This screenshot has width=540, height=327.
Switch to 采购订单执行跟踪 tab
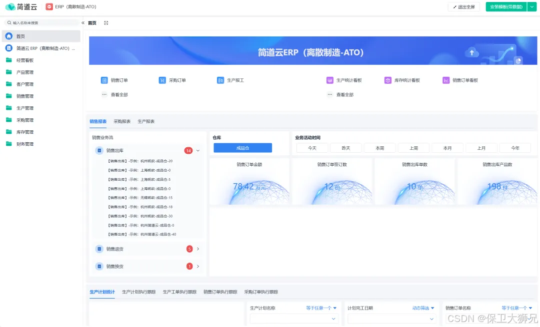pos(261,292)
